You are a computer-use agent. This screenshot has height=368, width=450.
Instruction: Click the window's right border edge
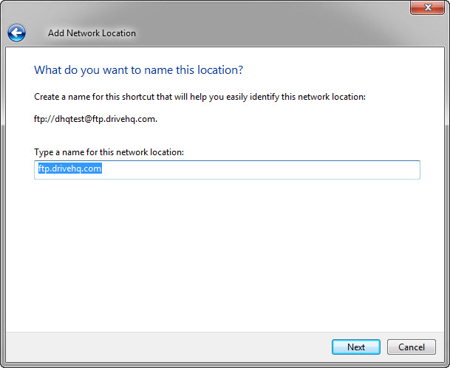tap(447, 185)
